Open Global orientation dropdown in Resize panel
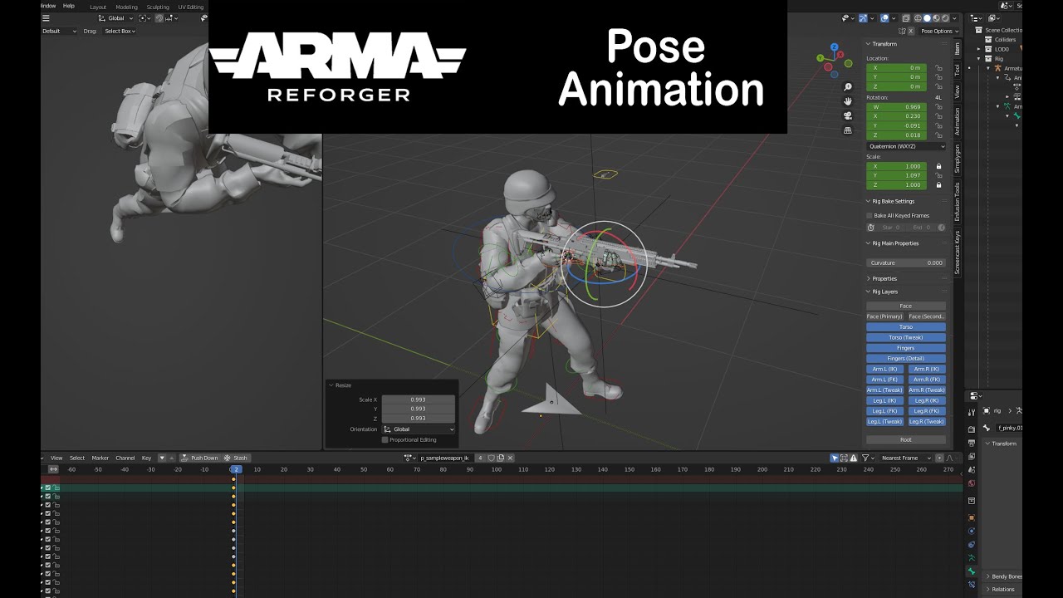Image resolution: width=1063 pixels, height=598 pixels. pyautogui.click(x=419, y=429)
